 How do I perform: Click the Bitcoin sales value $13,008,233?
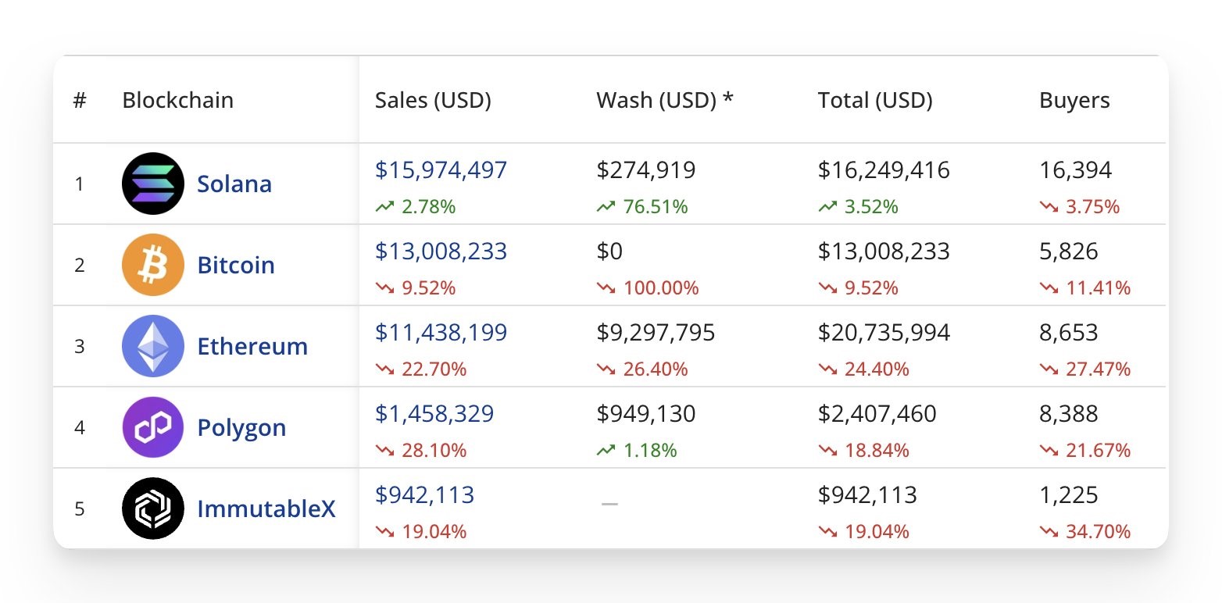coord(441,251)
